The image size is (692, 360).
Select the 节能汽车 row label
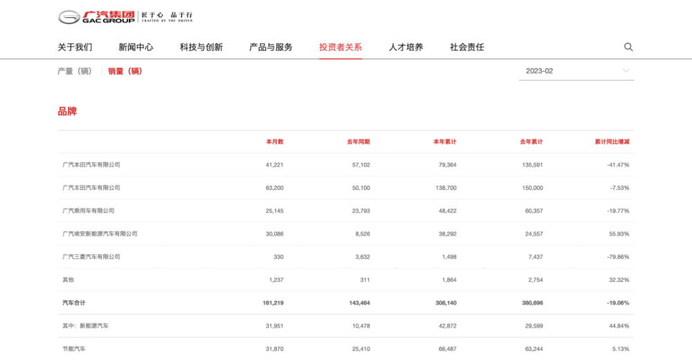pyautogui.click(x=74, y=348)
